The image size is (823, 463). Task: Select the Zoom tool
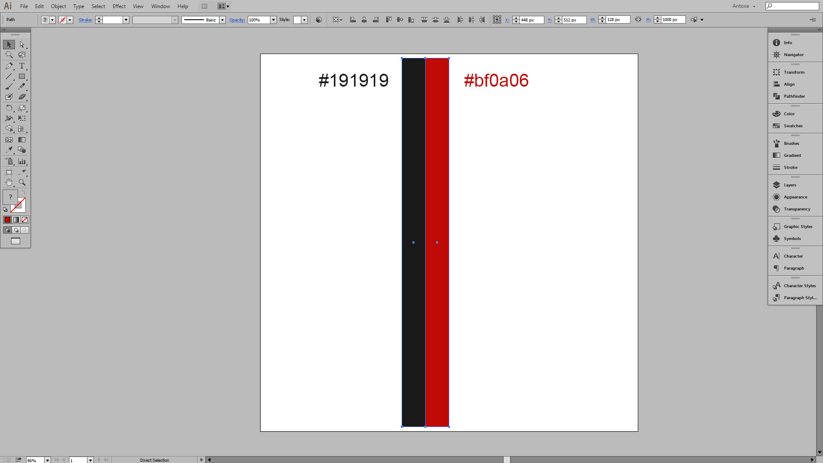coord(22,183)
